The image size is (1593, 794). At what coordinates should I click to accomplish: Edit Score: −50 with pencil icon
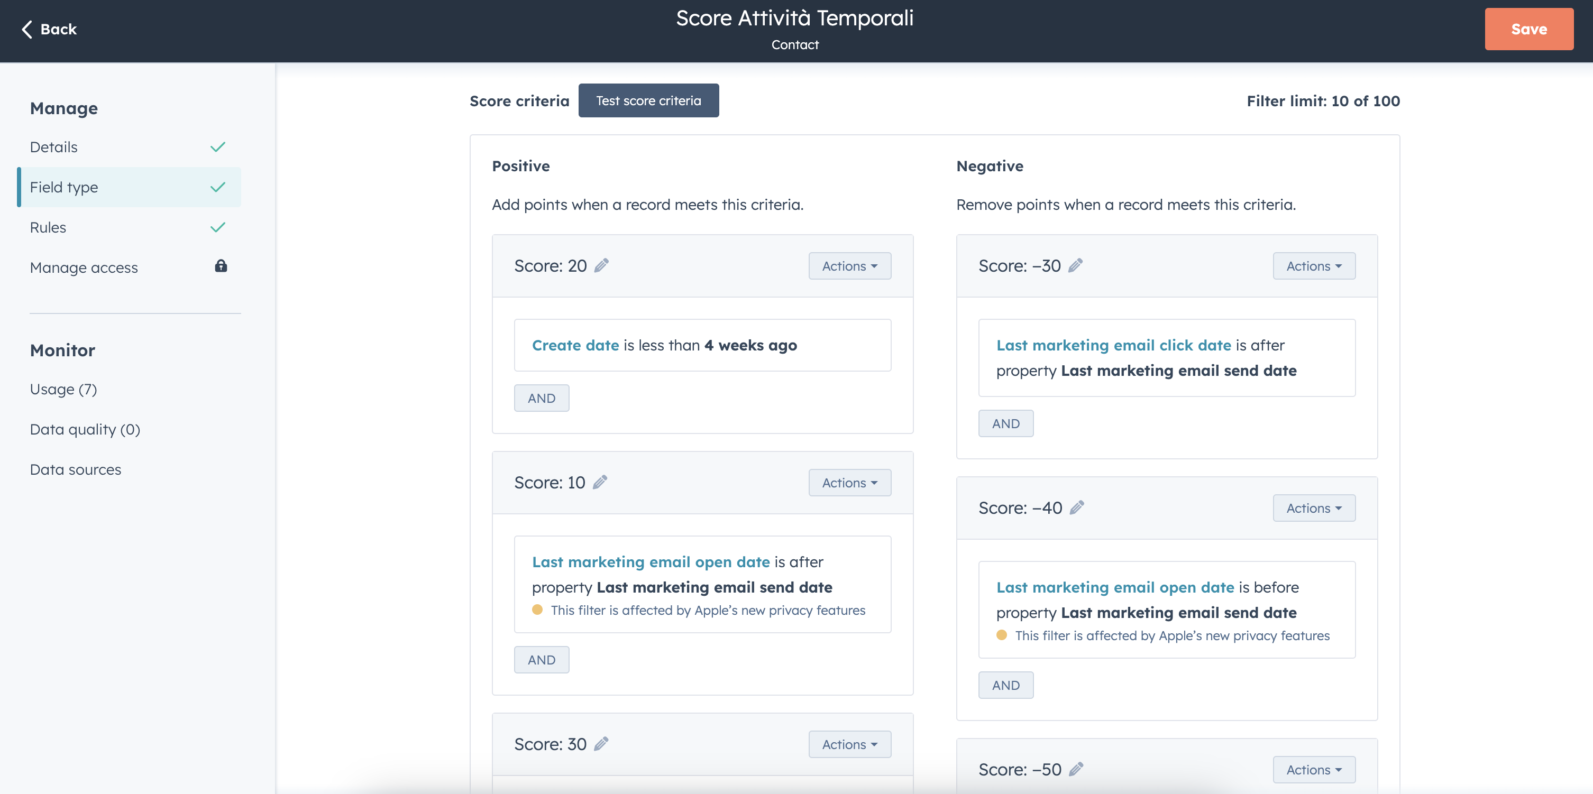pyautogui.click(x=1076, y=769)
